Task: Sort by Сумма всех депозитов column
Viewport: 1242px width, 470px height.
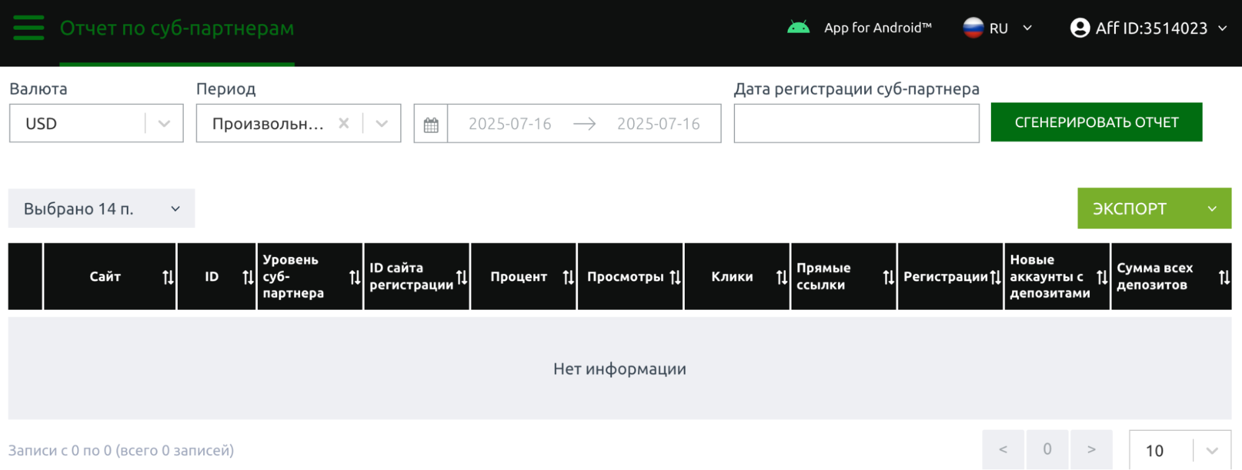Action: click(1223, 277)
